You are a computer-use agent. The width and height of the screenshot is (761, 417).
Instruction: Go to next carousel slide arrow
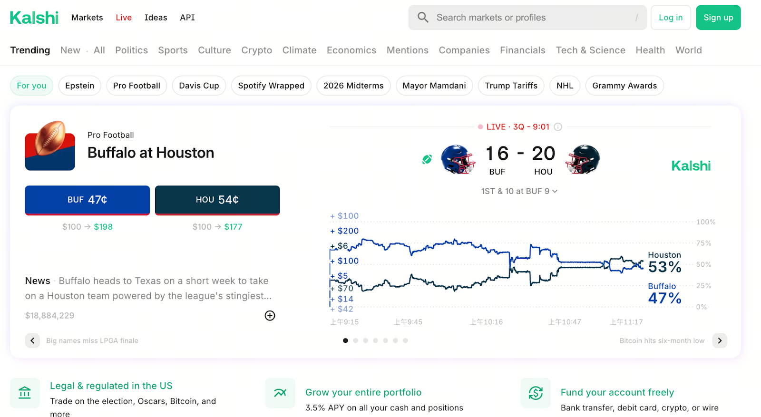pyautogui.click(x=720, y=340)
